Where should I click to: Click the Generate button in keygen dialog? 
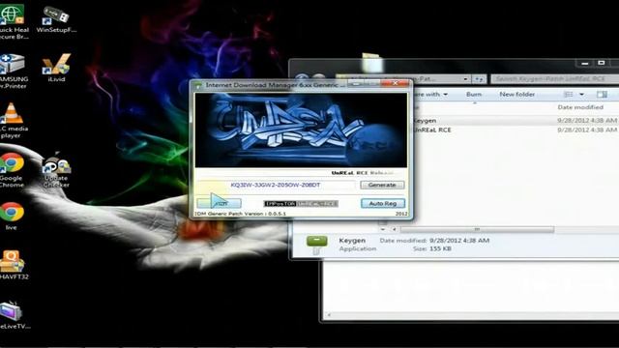click(x=382, y=185)
